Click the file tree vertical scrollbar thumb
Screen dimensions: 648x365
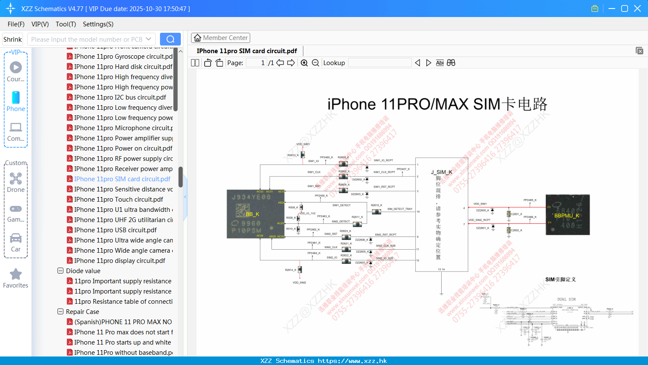point(181,177)
